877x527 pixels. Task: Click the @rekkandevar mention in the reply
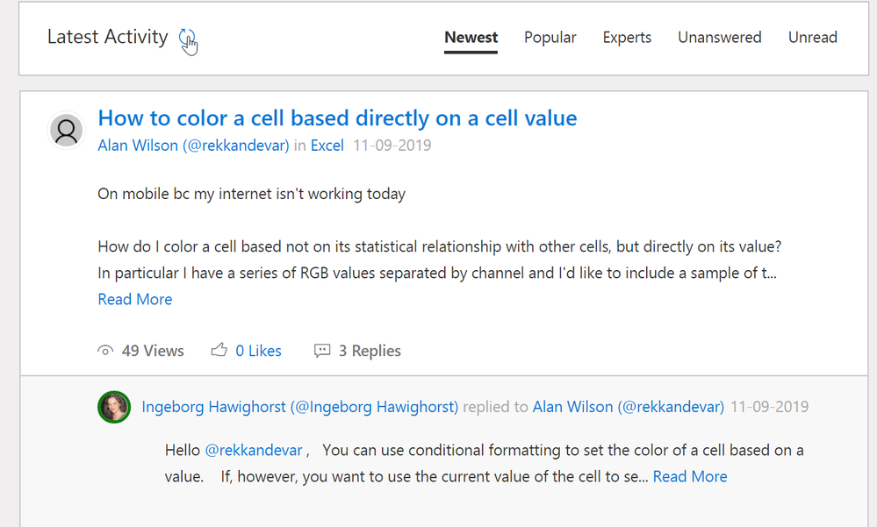pos(254,451)
